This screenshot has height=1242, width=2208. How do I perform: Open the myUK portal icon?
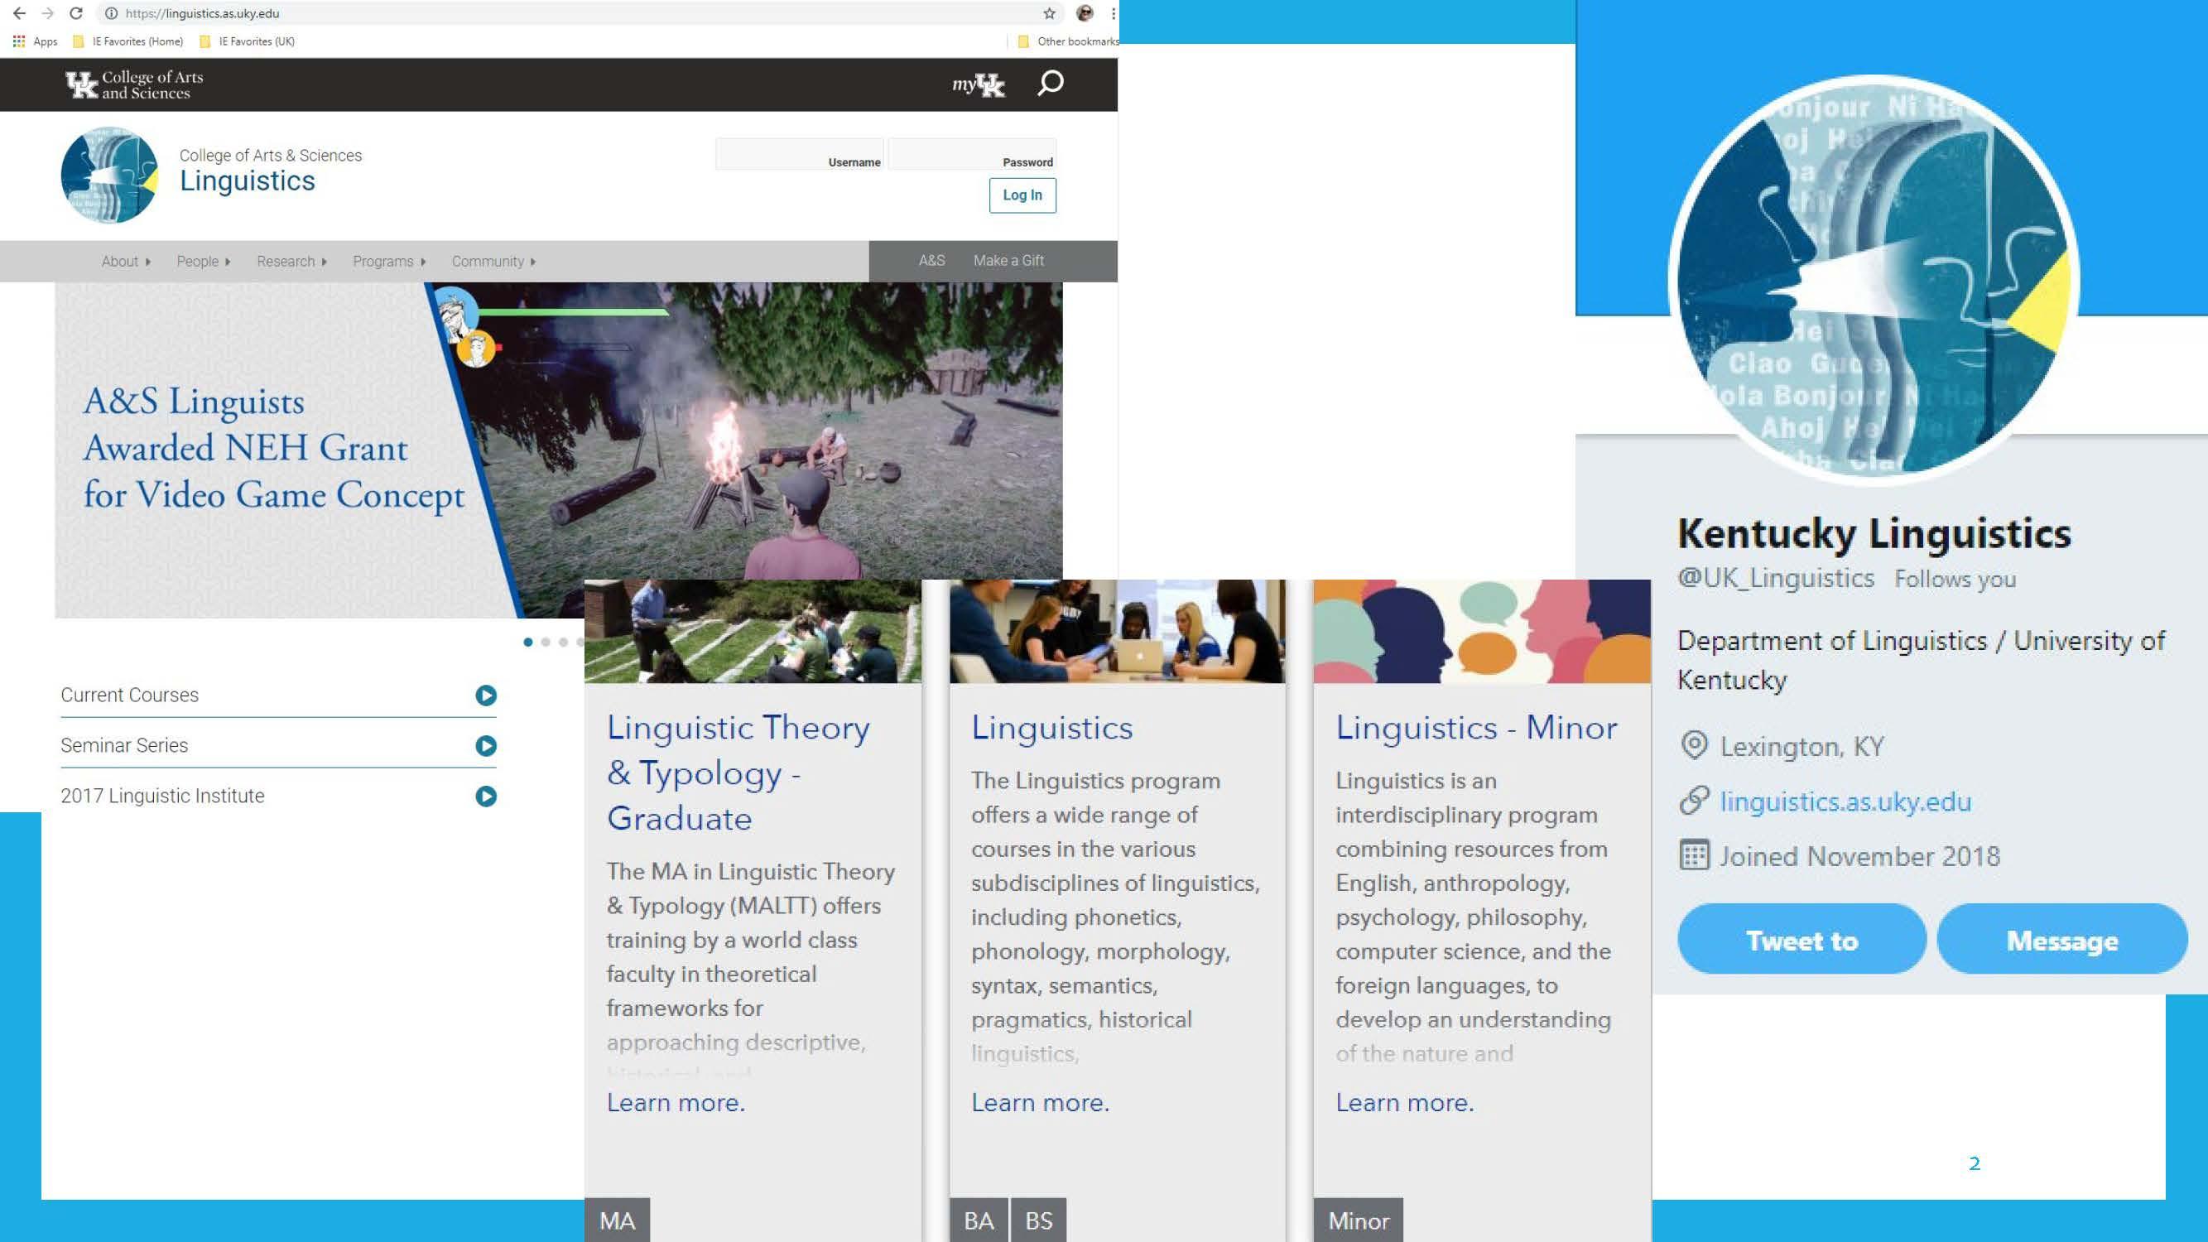pos(978,84)
